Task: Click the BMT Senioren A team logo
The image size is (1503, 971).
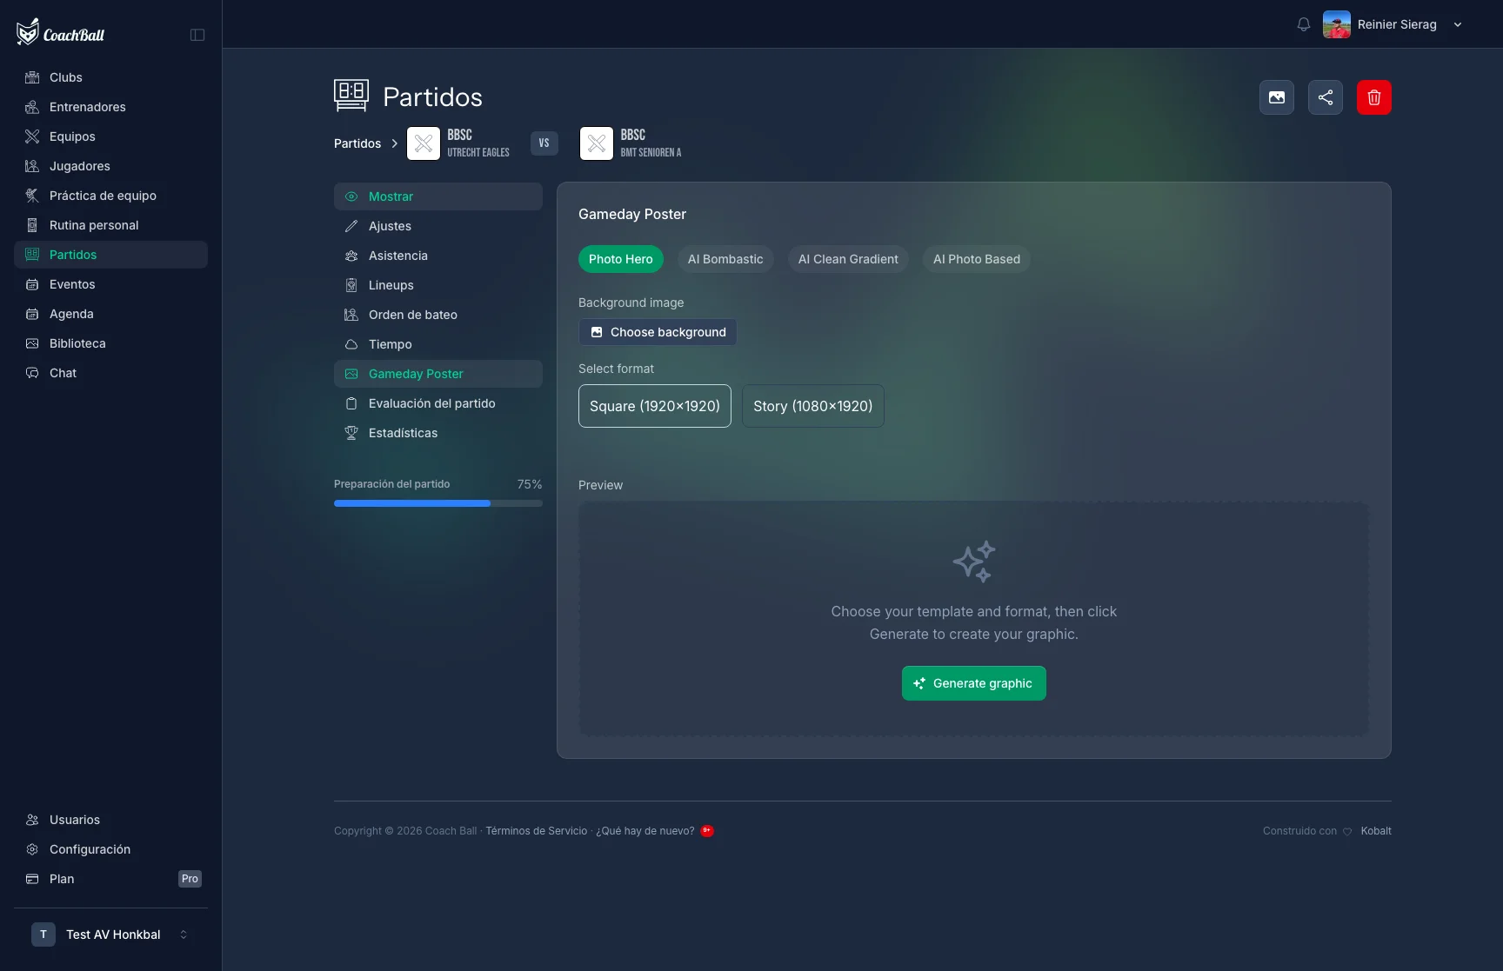Action: [x=597, y=143]
